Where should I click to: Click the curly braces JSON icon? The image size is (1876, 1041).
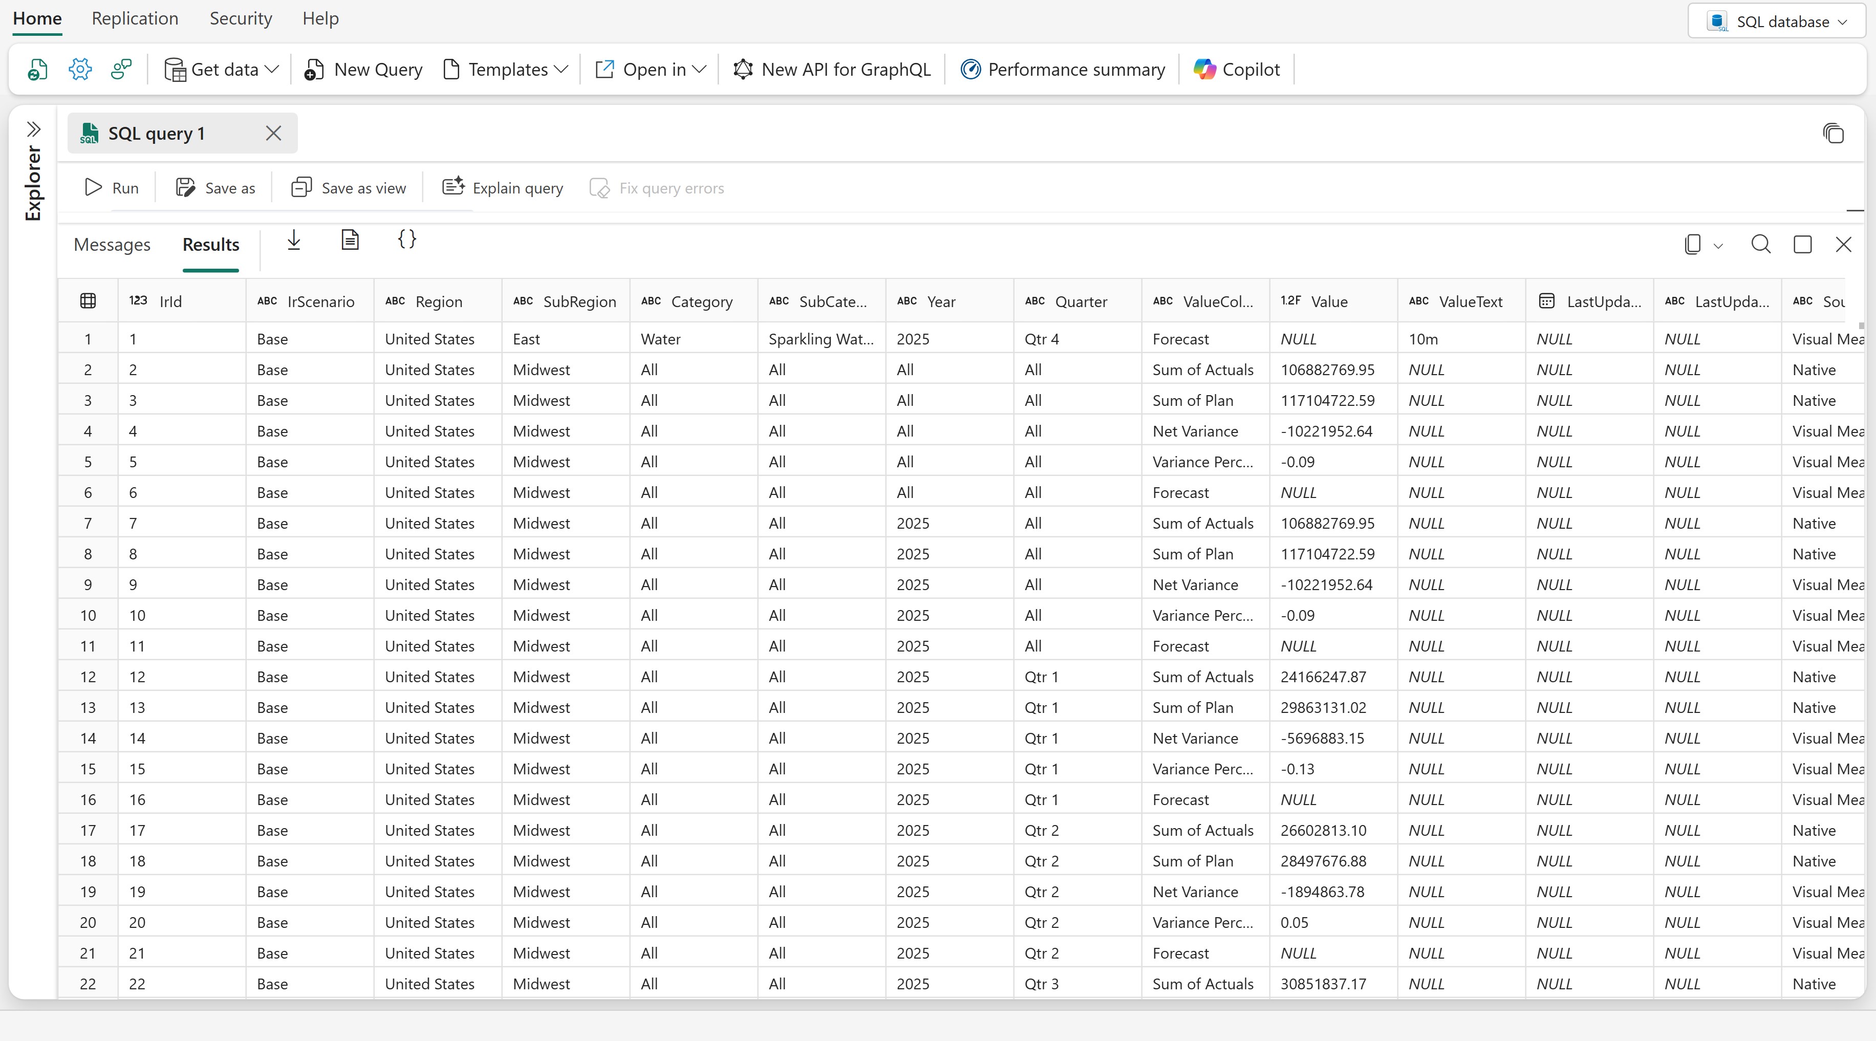pyautogui.click(x=407, y=240)
